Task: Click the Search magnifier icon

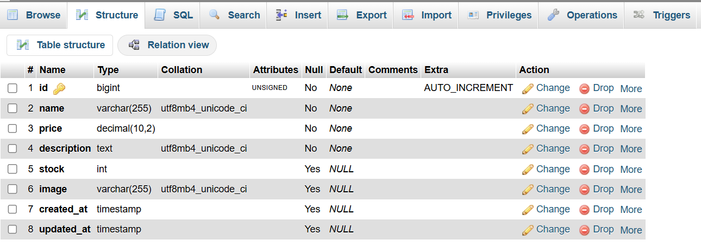Action: (x=214, y=15)
